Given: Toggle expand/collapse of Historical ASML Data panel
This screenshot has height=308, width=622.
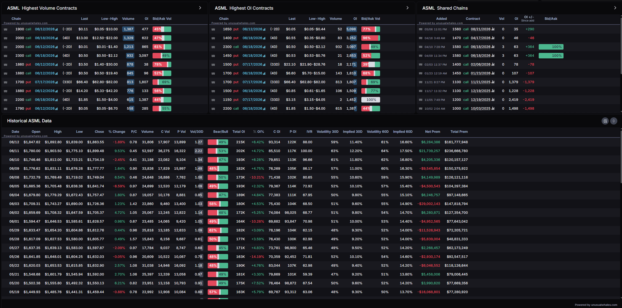Looking at the screenshot, I should click(614, 121).
